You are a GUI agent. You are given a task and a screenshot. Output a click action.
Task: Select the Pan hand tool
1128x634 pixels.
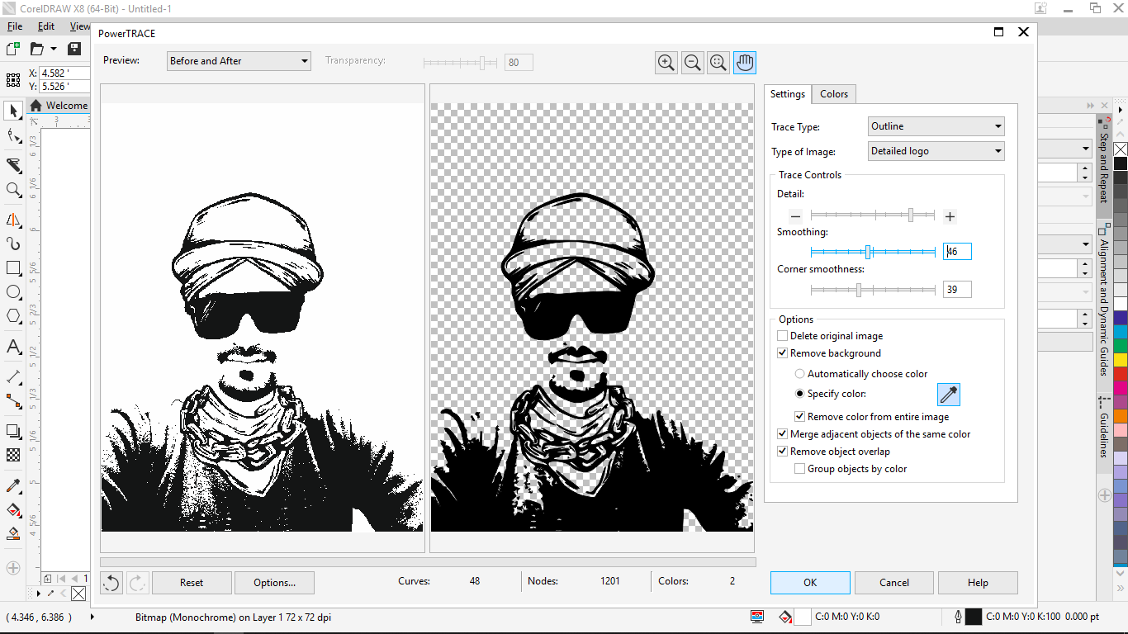coord(745,62)
